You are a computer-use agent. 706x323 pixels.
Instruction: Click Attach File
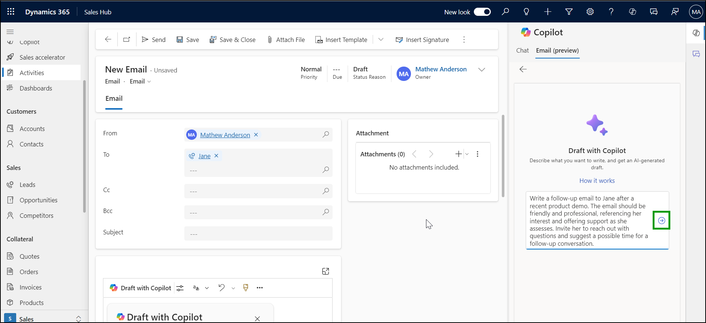click(286, 40)
